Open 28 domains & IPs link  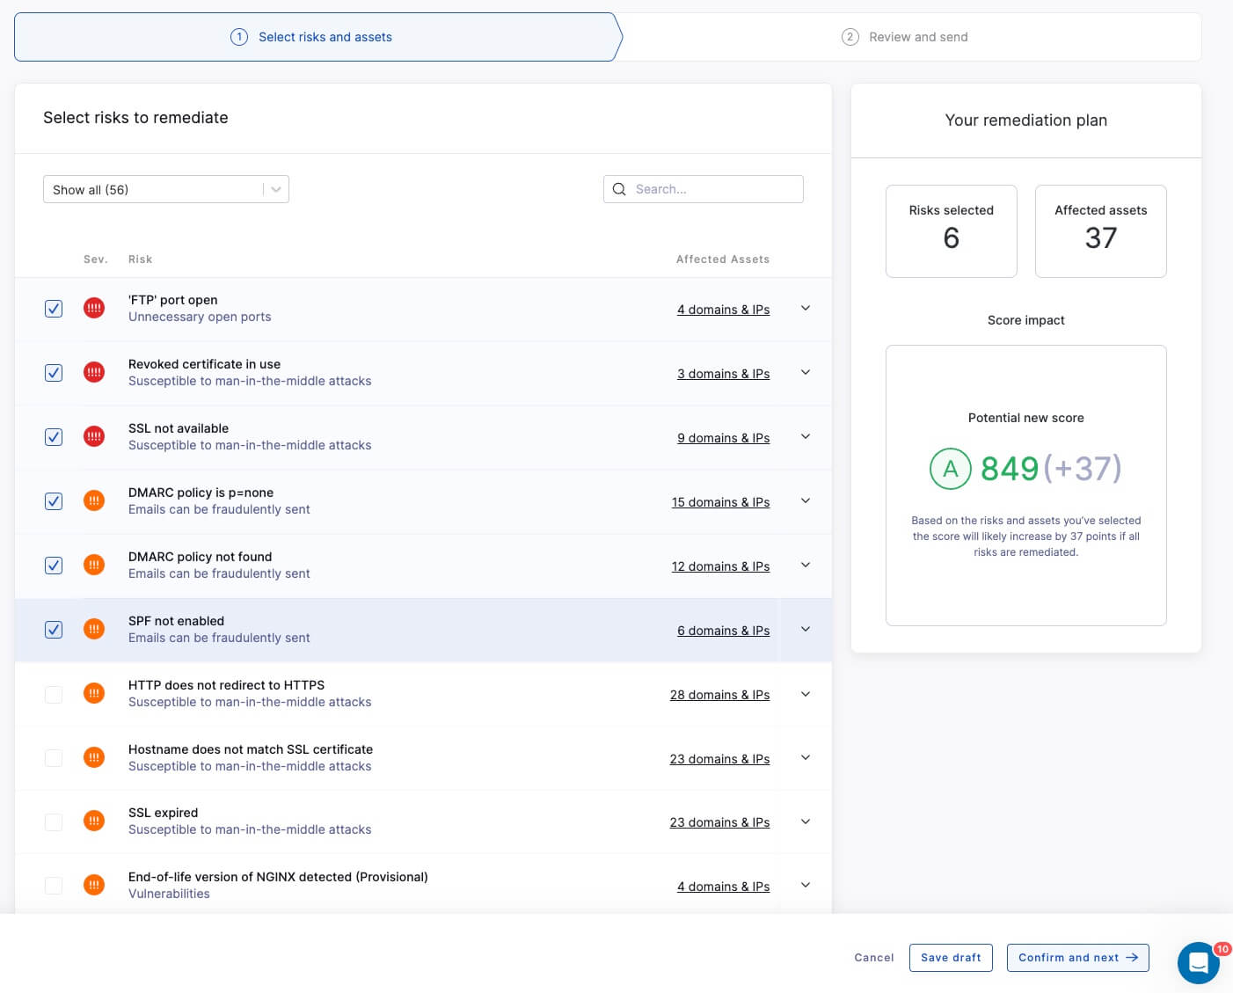click(x=719, y=695)
